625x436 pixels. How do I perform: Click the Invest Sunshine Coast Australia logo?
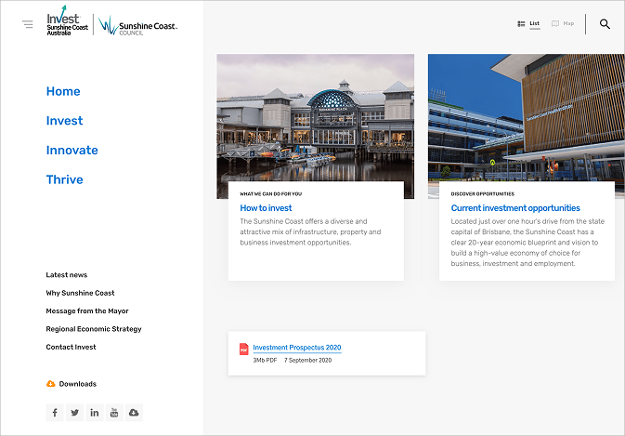[x=67, y=20]
